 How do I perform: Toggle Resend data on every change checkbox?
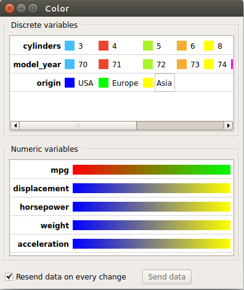coord(9,276)
